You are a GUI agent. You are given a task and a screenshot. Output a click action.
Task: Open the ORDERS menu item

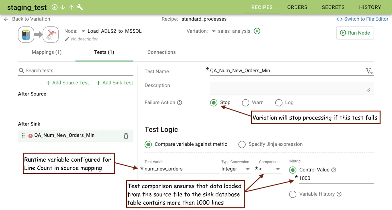point(297,7)
